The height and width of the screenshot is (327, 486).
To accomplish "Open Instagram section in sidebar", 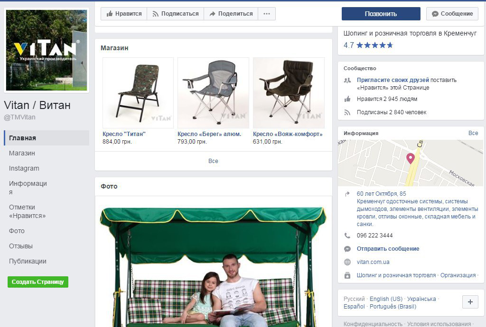I will (x=24, y=168).
